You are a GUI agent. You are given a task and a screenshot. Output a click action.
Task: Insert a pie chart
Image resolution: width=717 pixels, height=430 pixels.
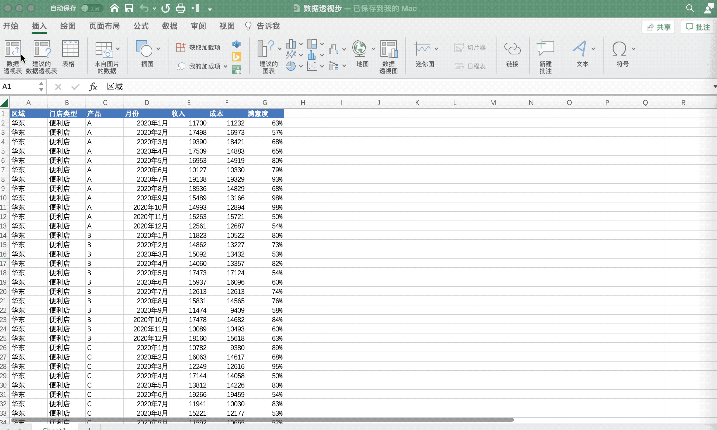click(x=291, y=66)
